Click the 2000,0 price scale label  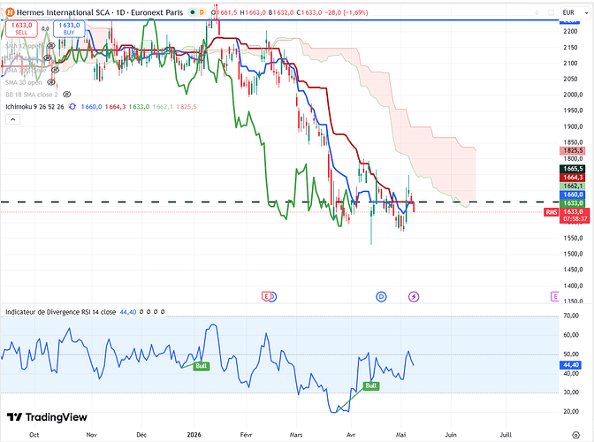(x=573, y=95)
